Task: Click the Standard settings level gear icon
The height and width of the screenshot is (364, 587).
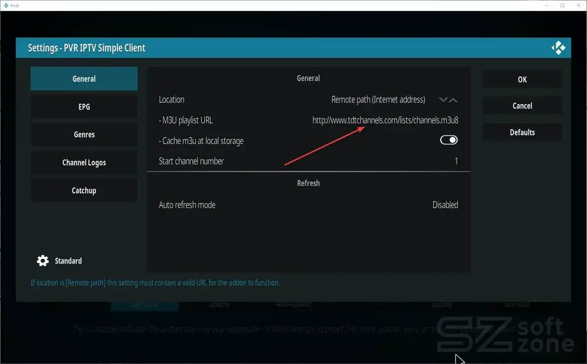Action: pyautogui.click(x=43, y=261)
